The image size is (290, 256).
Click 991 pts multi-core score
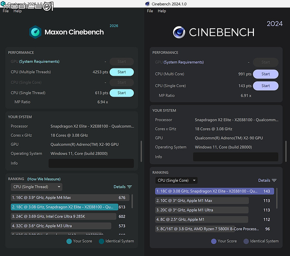(x=245, y=74)
